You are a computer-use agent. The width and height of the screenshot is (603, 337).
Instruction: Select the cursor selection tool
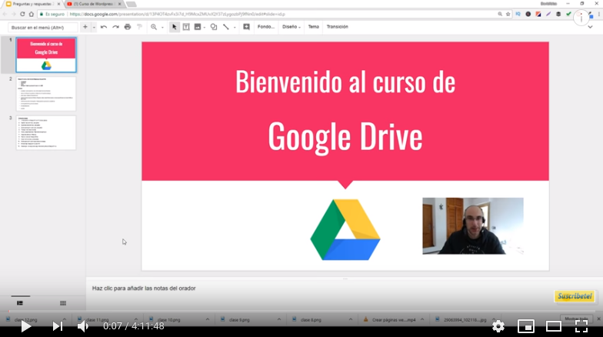pos(174,27)
